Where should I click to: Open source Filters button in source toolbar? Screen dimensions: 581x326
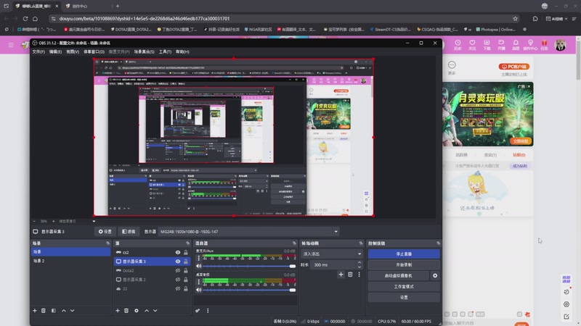pyautogui.click(x=129, y=232)
